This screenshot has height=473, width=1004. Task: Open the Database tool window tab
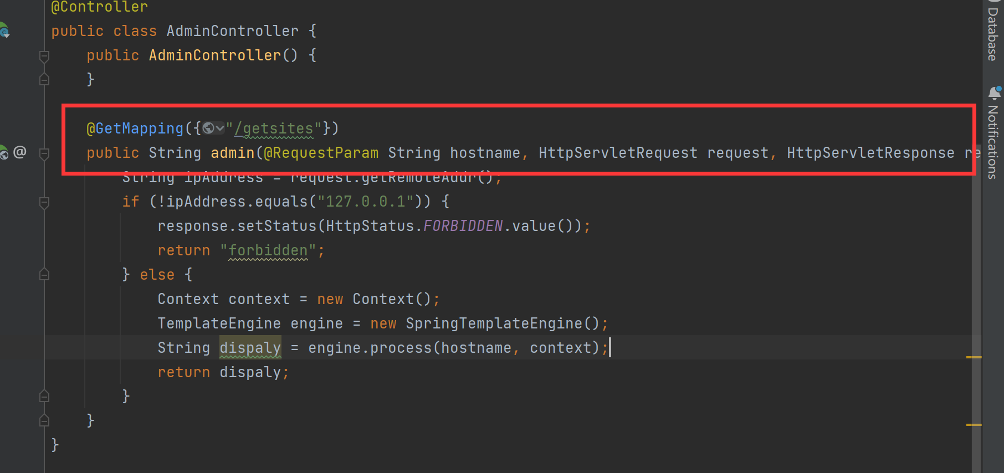[x=992, y=33]
